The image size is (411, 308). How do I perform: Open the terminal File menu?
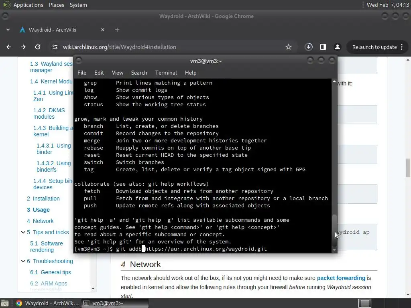[82, 73]
